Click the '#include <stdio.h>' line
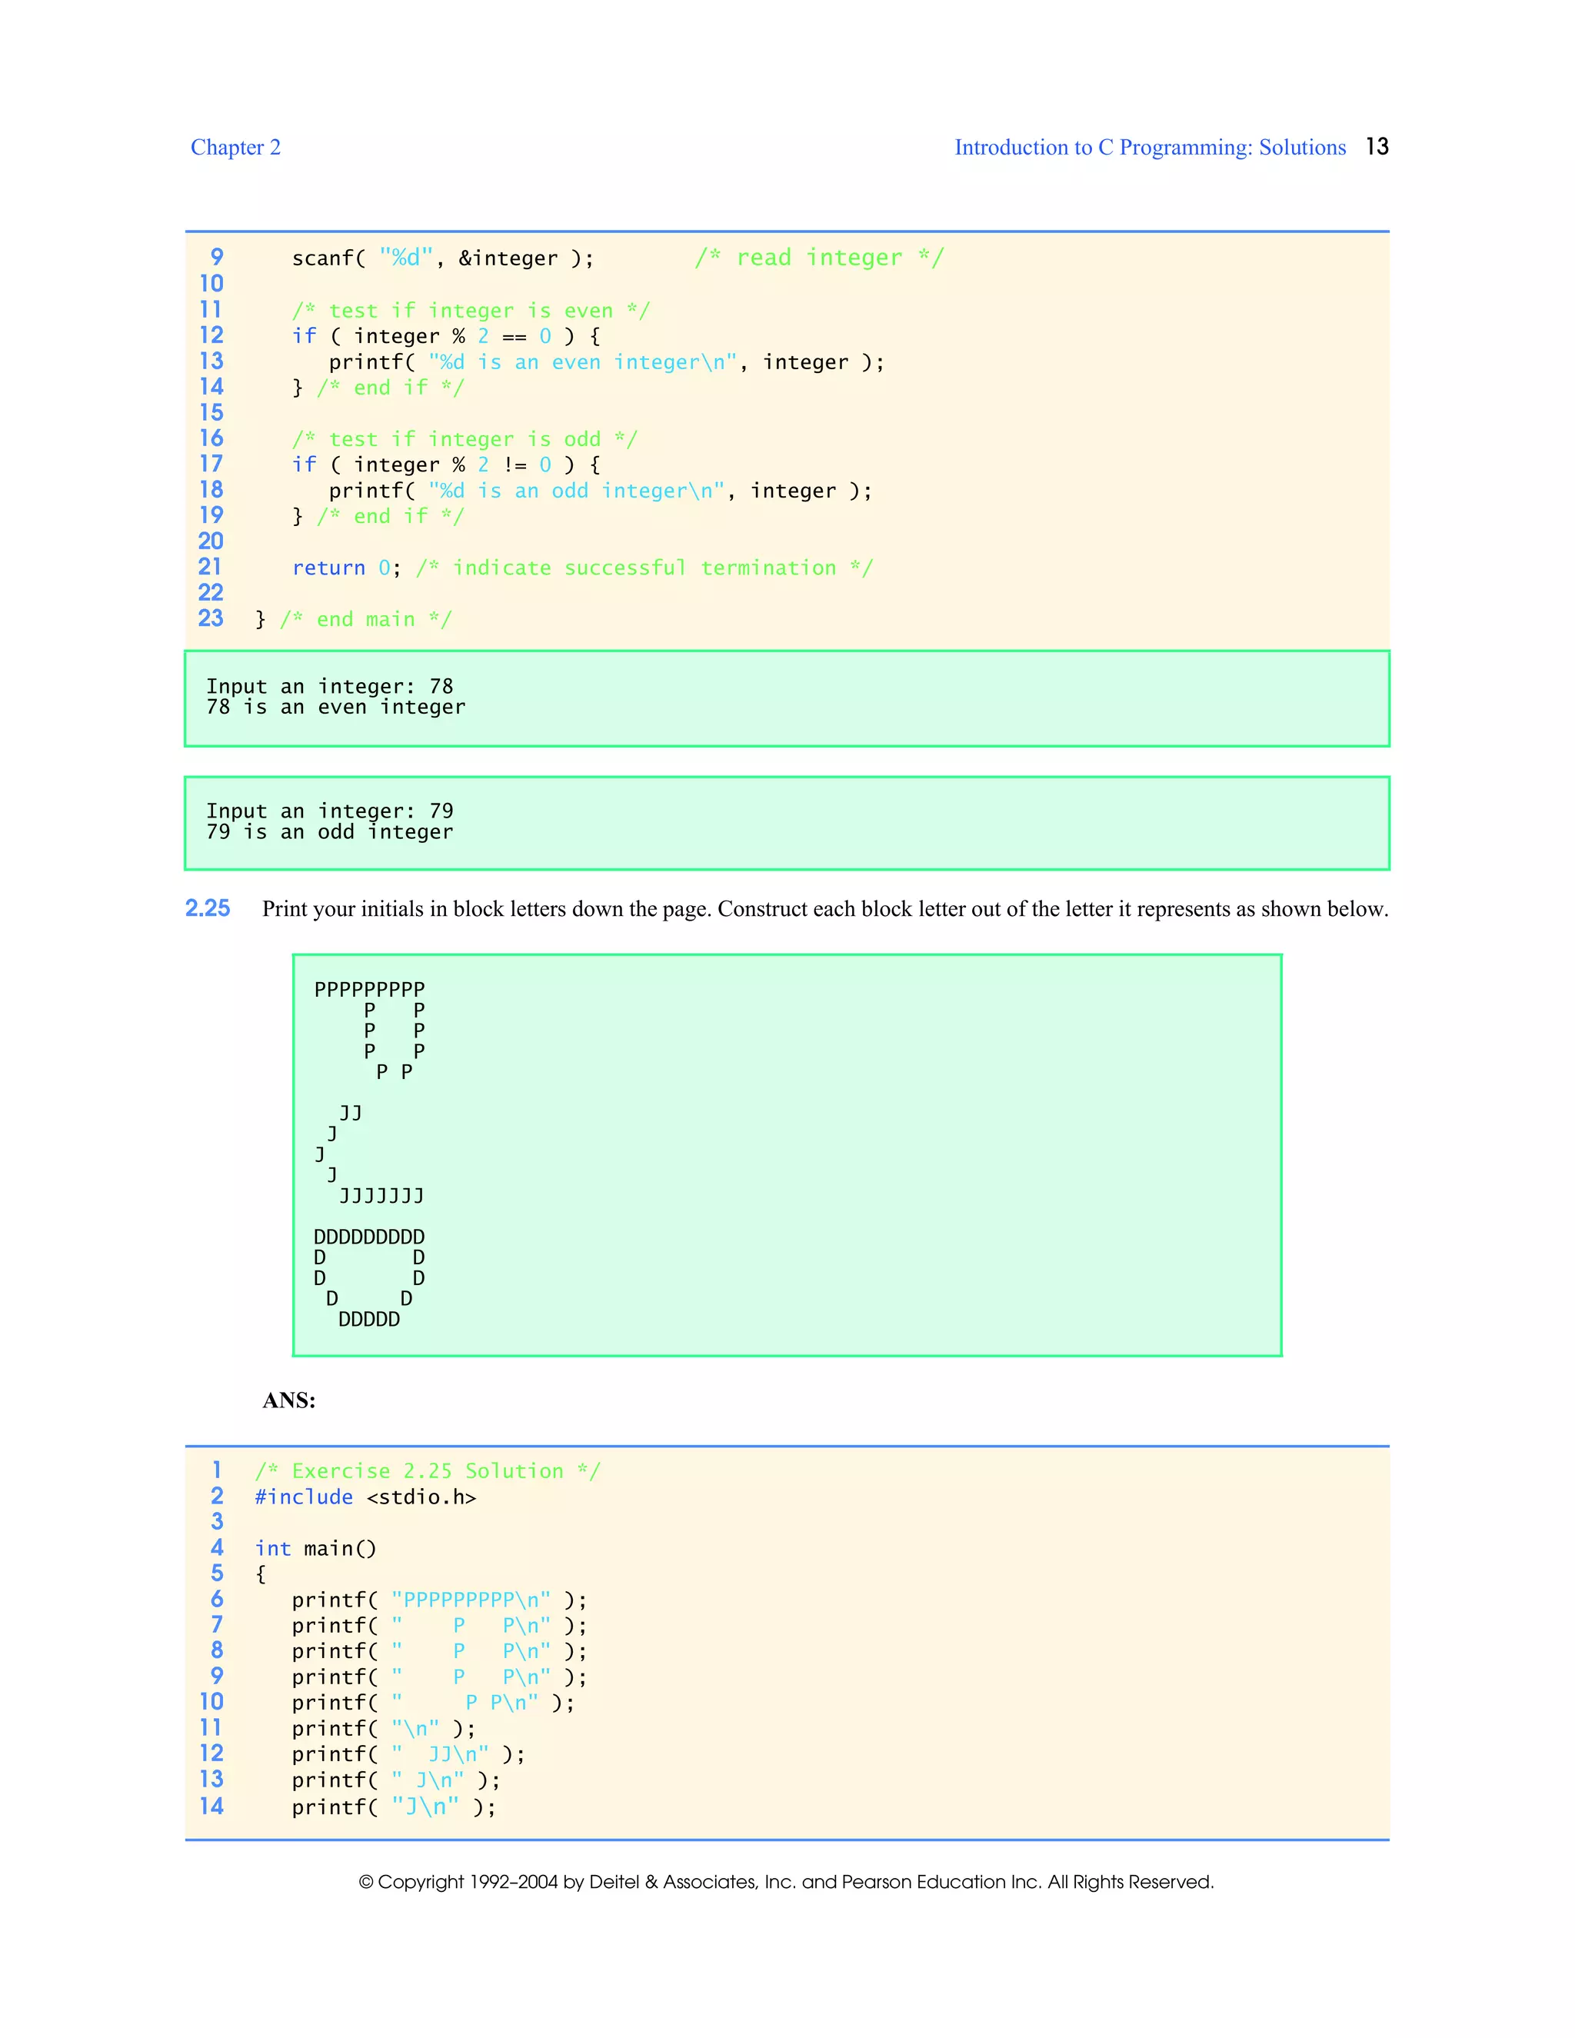The width and height of the screenshot is (1575, 2038). [365, 1497]
